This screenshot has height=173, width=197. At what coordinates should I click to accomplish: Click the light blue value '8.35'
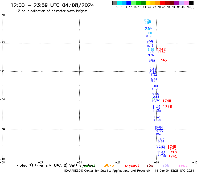[x=151, y=50]
